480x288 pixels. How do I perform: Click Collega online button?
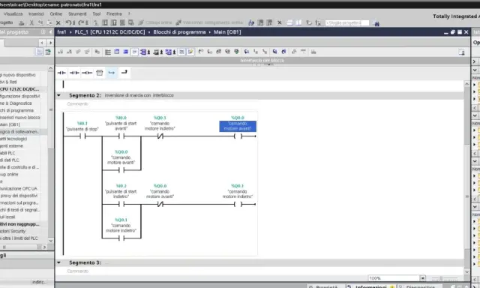click(155, 22)
